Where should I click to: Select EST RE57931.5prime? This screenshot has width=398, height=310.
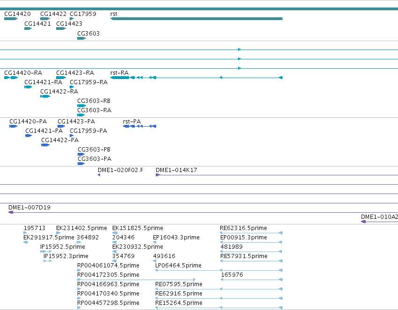click(244, 257)
